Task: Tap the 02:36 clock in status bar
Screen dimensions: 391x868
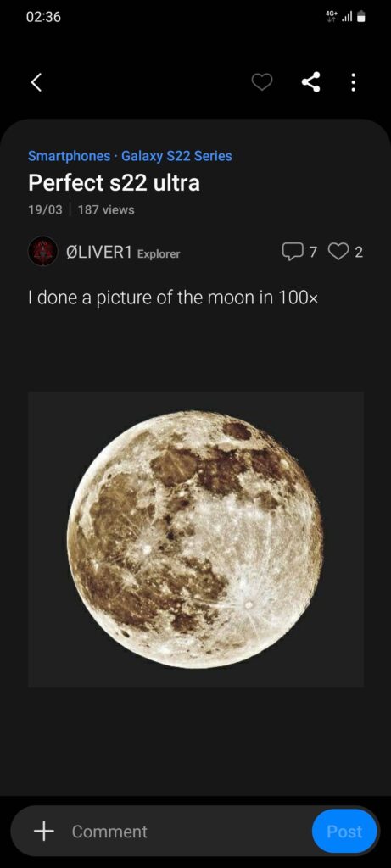Action: [43, 17]
